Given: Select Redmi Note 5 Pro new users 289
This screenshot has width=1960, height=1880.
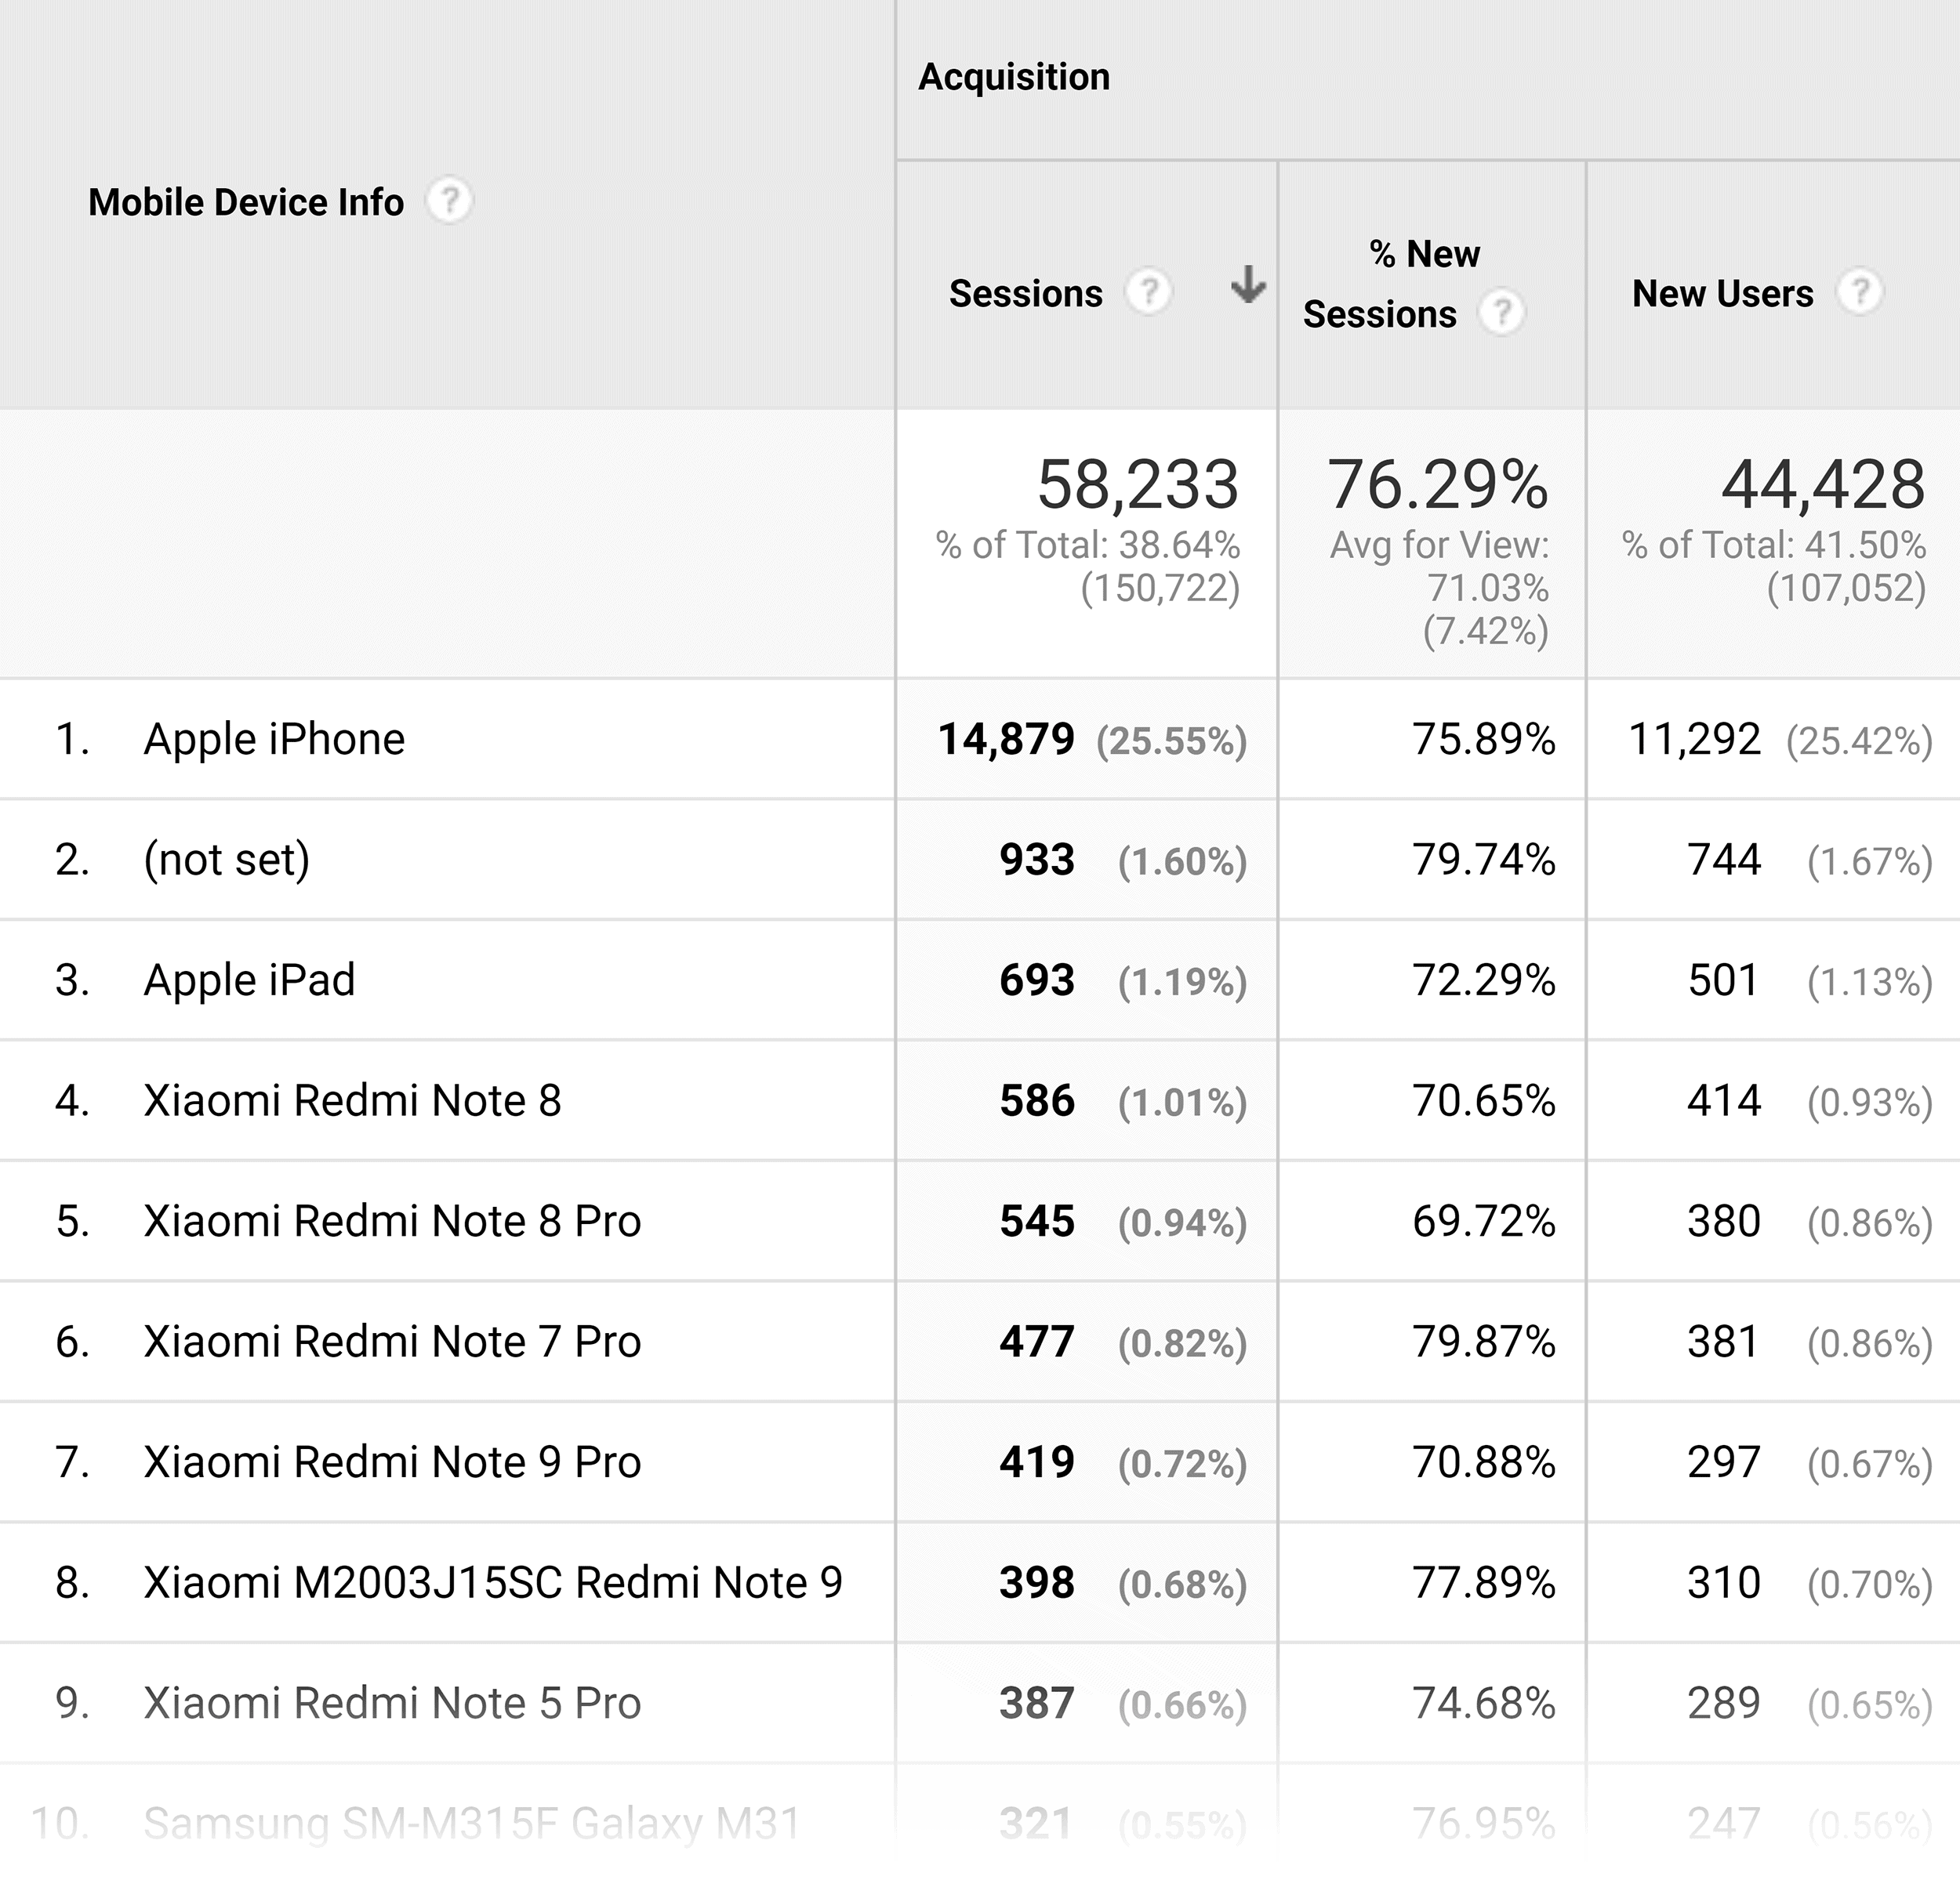Looking at the screenshot, I should click(x=1724, y=1703).
